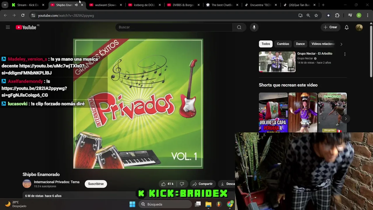This screenshot has width=373, height=210.
Task: Open YouTube notifications bell
Action: click(346, 27)
